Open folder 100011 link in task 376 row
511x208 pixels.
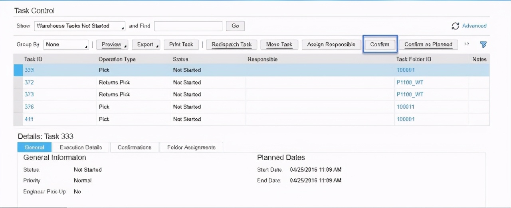(x=406, y=107)
